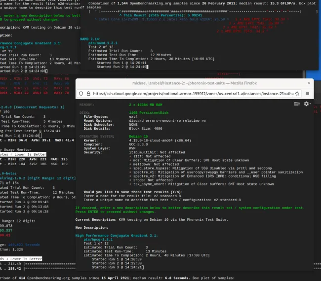The image size is (321, 281).
Task: Click the Firefox window title bar text
Action: 195,83
